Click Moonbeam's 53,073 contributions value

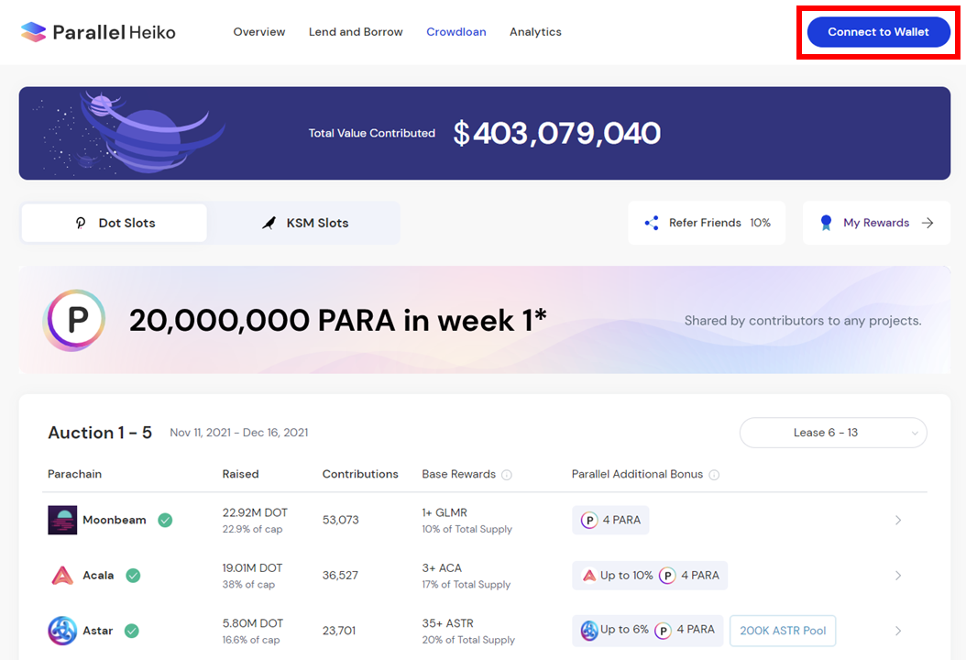tap(341, 520)
